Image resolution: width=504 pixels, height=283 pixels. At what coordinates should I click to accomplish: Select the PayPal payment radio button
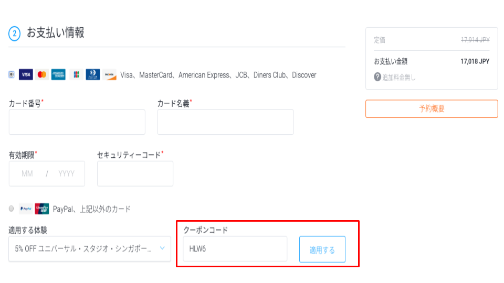pyautogui.click(x=11, y=209)
